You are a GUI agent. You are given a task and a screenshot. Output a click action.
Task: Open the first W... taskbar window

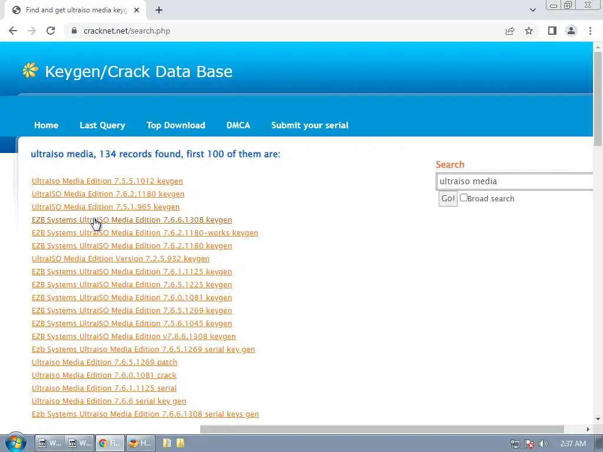pyautogui.click(x=50, y=443)
